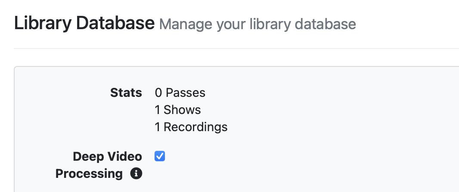Click the word "Shows" in the stats
Screen dimensions: 459x192
click(x=182, y=110)
